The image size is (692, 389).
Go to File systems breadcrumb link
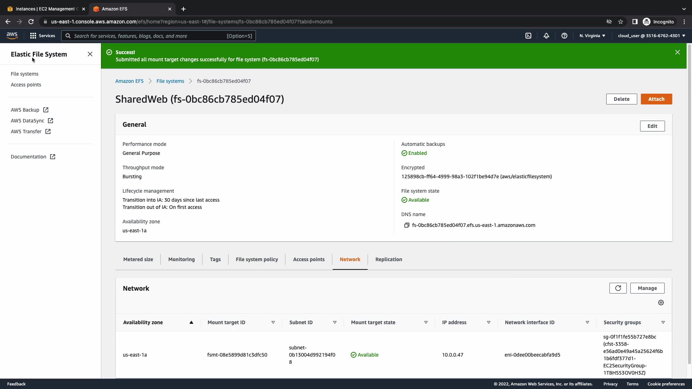tap(170, 81)
